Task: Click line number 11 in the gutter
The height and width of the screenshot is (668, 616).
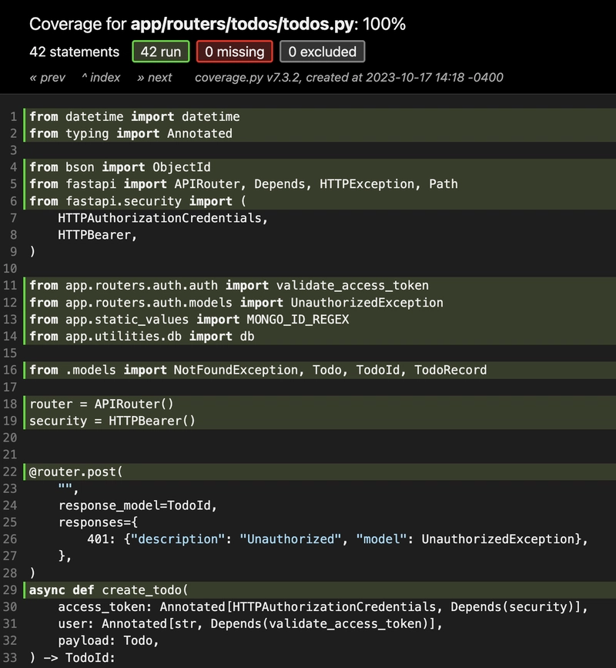Action: (x=10, y=285)
